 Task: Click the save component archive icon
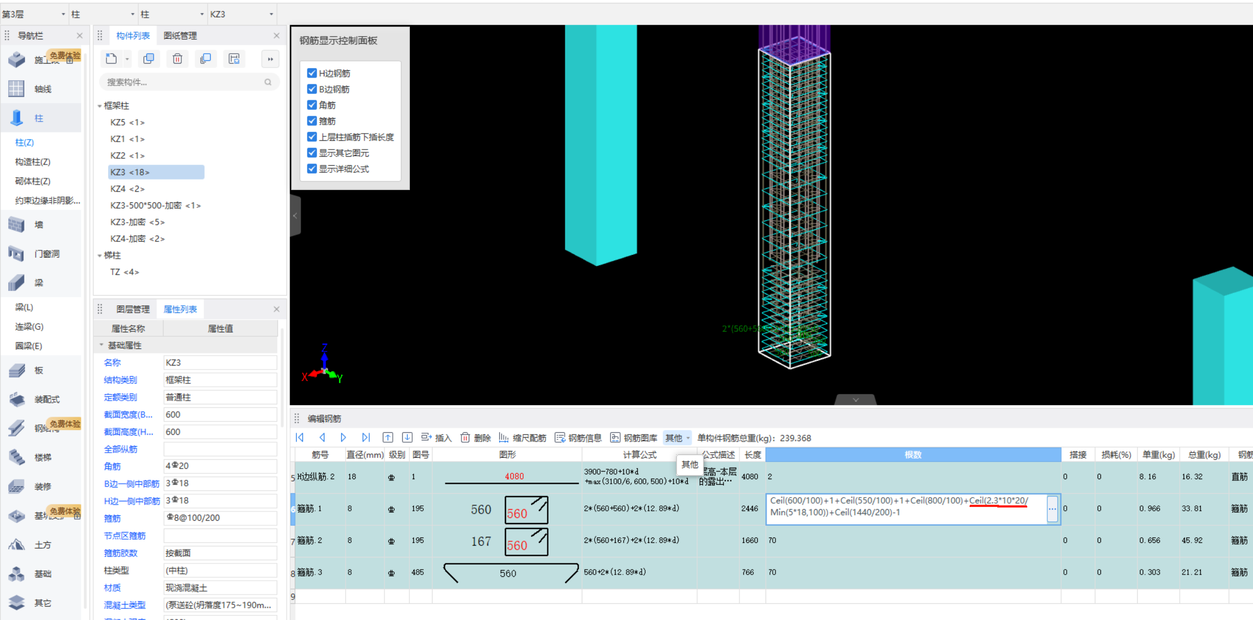234,59
